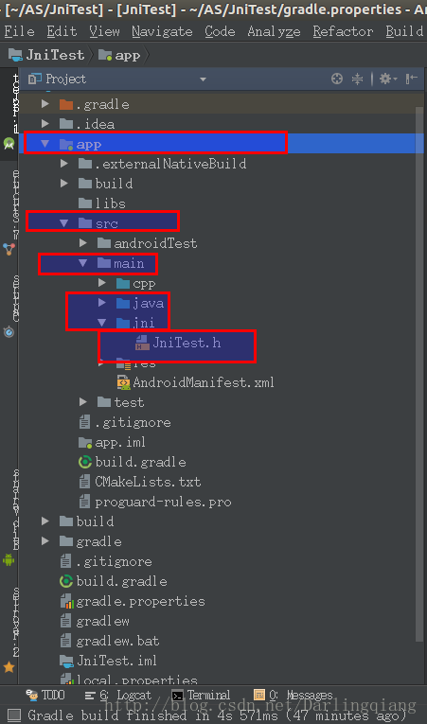This screenshot has width=427, height=724.
Task: Expand the .idea folder
Action: pyautogui.click(x=45, y=124)
